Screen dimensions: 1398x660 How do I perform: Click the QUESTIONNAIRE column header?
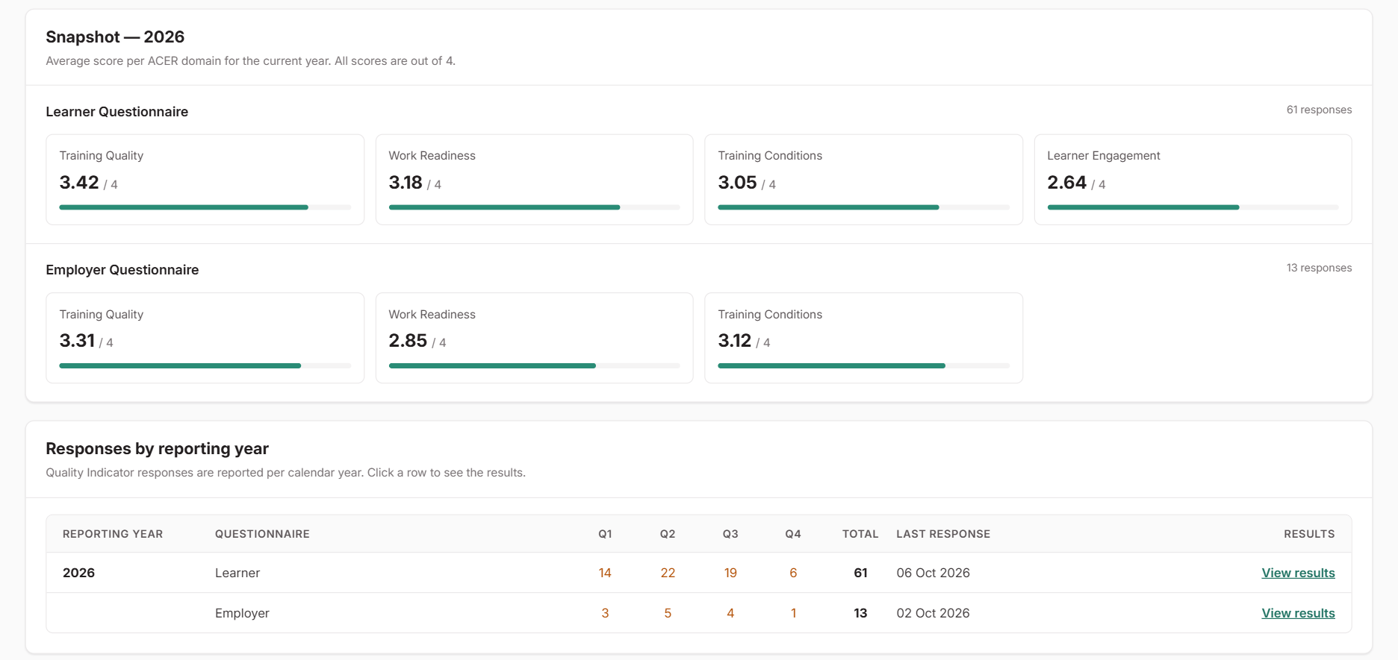point(262,534)
